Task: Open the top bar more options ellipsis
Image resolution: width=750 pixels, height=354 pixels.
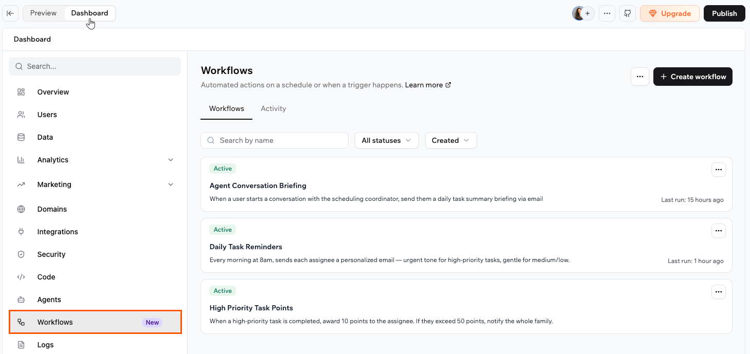Action: [x=607, y=13]
